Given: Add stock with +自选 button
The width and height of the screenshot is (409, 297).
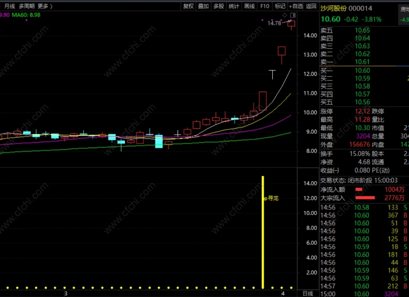Looking at the screenshot, I should (296, 6).
